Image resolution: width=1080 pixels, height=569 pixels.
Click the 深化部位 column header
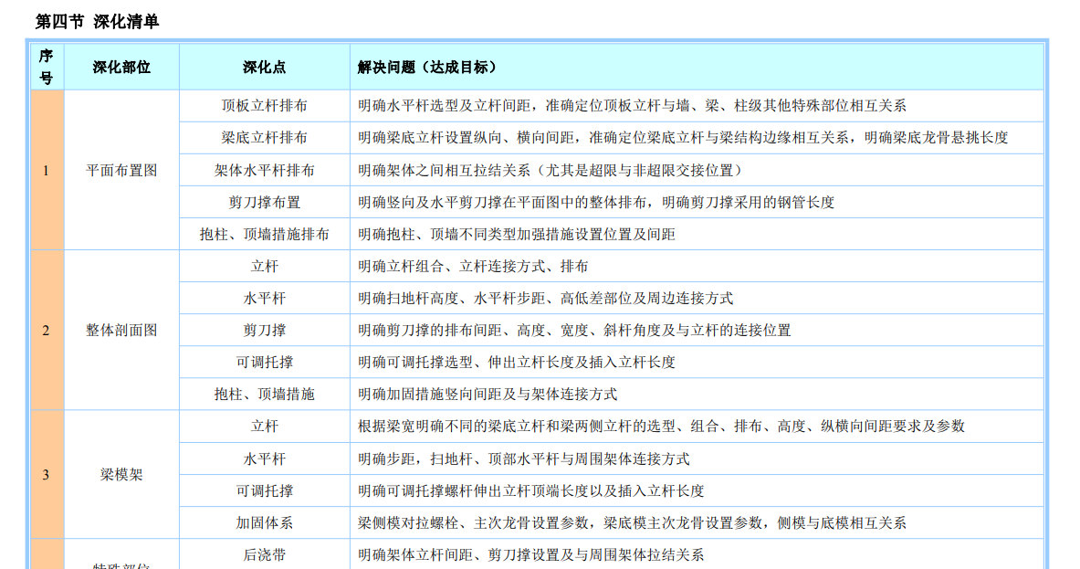pos(121,67)
